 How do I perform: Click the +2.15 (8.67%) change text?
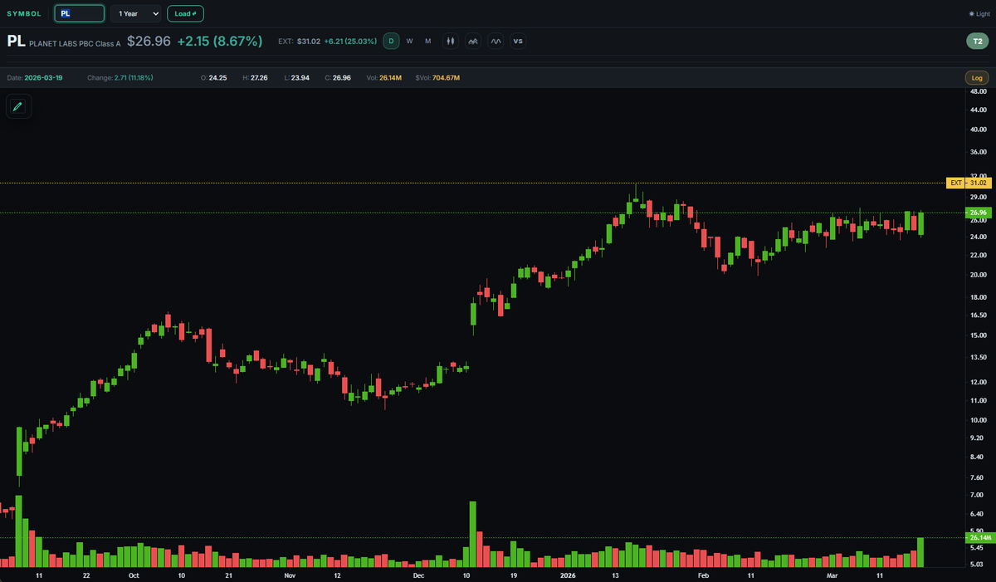click(x=220, y=41)
